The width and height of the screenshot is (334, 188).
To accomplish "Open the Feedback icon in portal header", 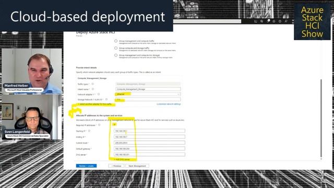I will click(286, 21).
